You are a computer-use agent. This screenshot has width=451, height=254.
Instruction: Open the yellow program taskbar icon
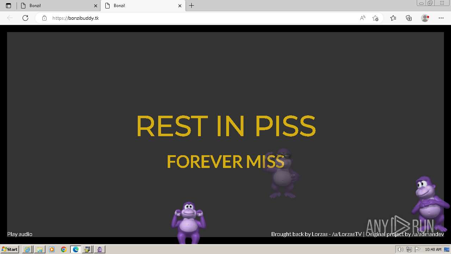[x=87, y=249]
